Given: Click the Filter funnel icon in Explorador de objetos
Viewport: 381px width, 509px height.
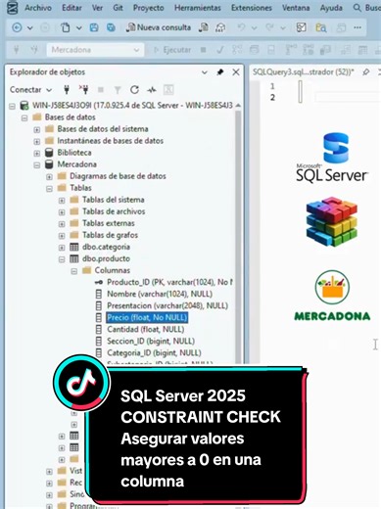Looking at the screenshot, I should coord(118,90).
